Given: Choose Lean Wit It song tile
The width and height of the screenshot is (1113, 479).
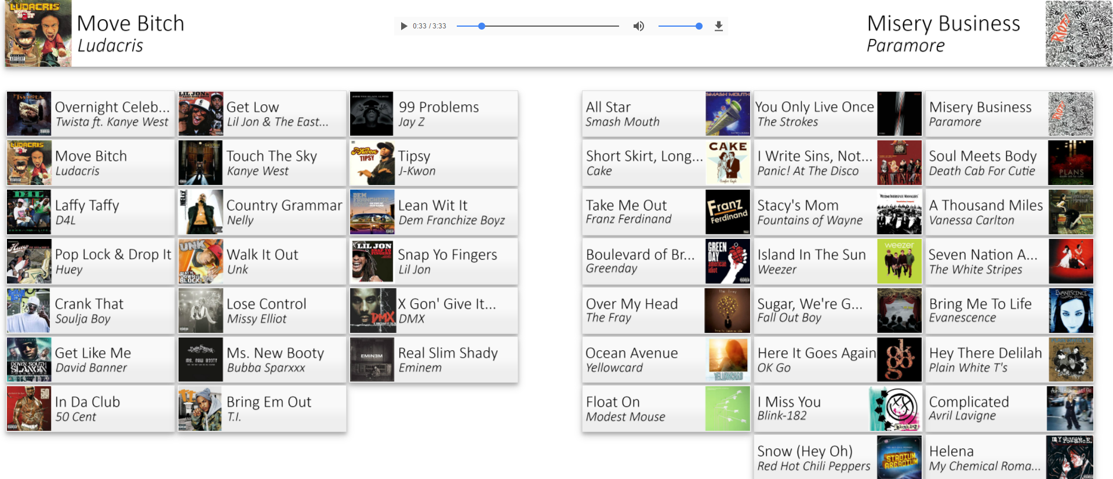Looking at the screenshot, I should tap(434, 212).
